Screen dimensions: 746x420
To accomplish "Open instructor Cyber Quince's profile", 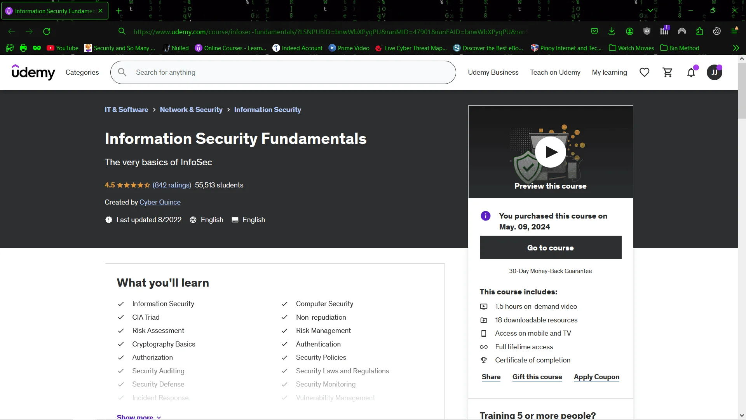I will 160,202.
